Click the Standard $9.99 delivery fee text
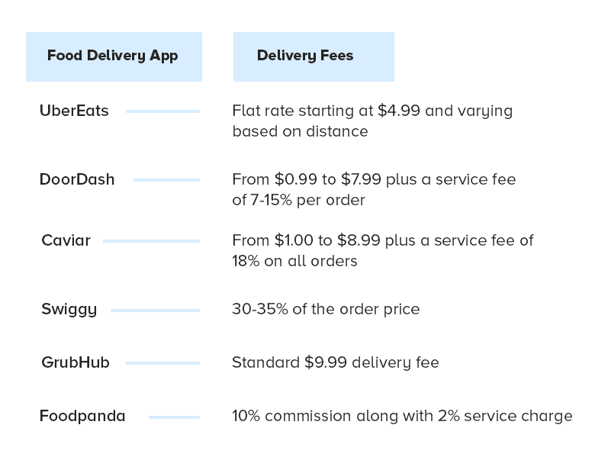The image size is (608, 457). point(336,362)
